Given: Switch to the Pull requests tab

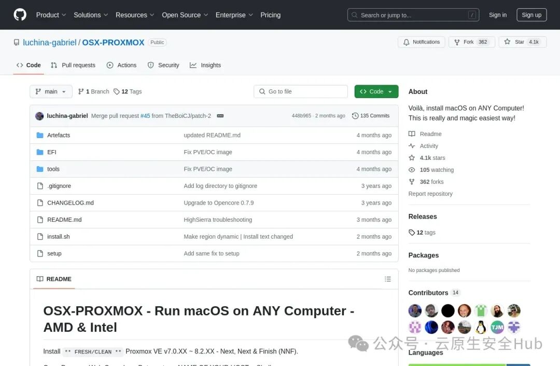Looking at the screenshot, I should coord(73,65).
